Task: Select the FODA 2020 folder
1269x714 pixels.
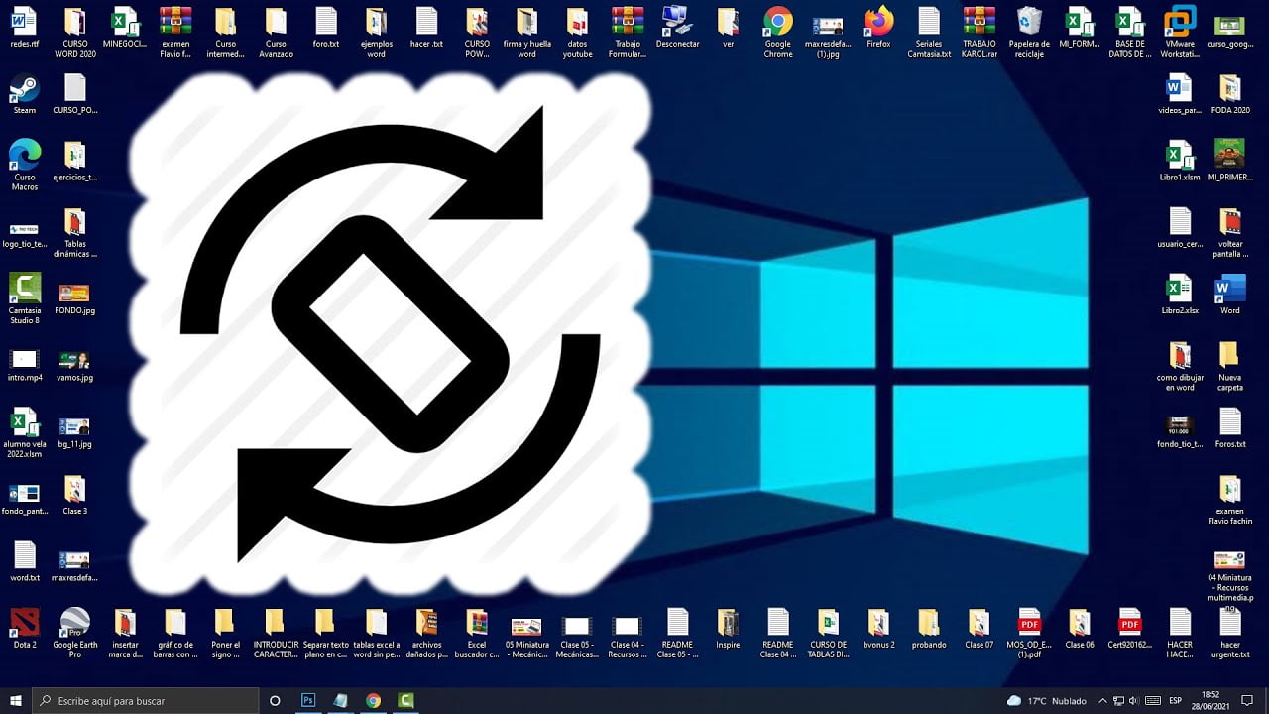Action: point(1229,94)
